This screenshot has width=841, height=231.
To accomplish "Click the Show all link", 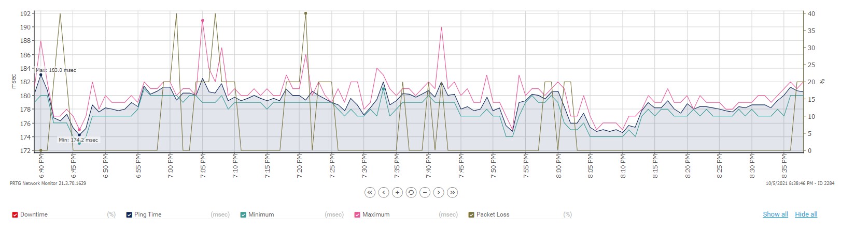I will 775,214.
